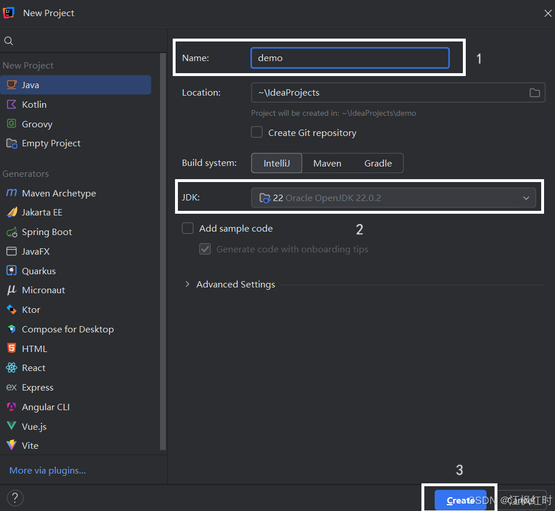Click the HTML5 shield icon
The image size is (555, 511).
click(x=12, y=348)
